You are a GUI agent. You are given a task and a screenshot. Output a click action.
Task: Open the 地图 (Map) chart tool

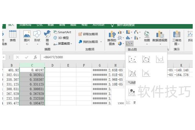click(x=147, y=38)
